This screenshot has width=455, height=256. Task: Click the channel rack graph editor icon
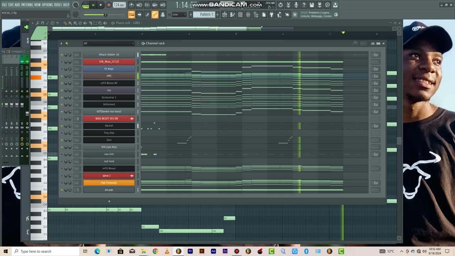(x=373, y=43)
